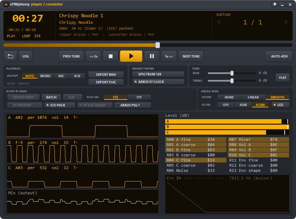Choose ABC stereo output
296x219 pixels.
(61, 76)
